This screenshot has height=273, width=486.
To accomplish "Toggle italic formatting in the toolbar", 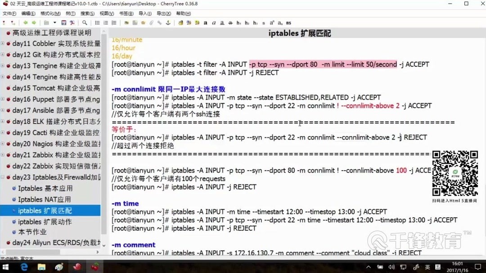I will pos(214,22).
